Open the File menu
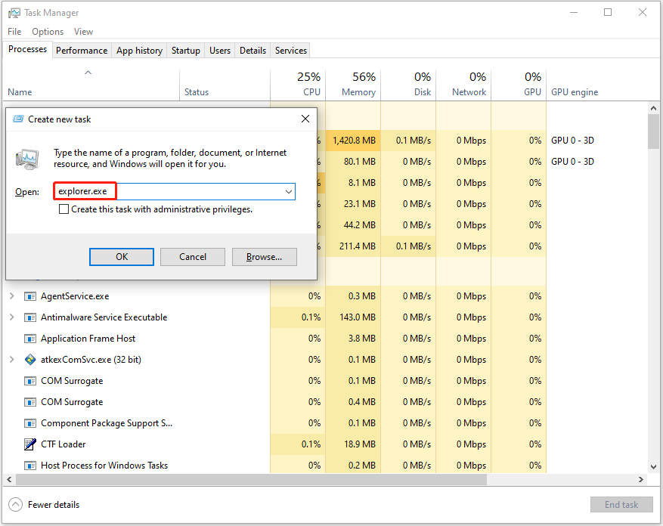 (x=14, y=32)
